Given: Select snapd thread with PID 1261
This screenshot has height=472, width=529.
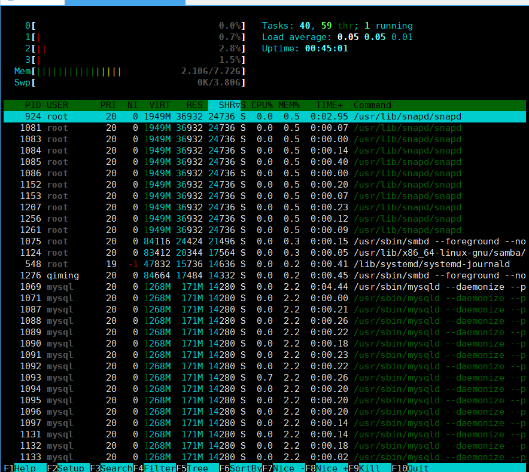Looking at the screenshot, I should pyautogui.click(x=264, y=230).
